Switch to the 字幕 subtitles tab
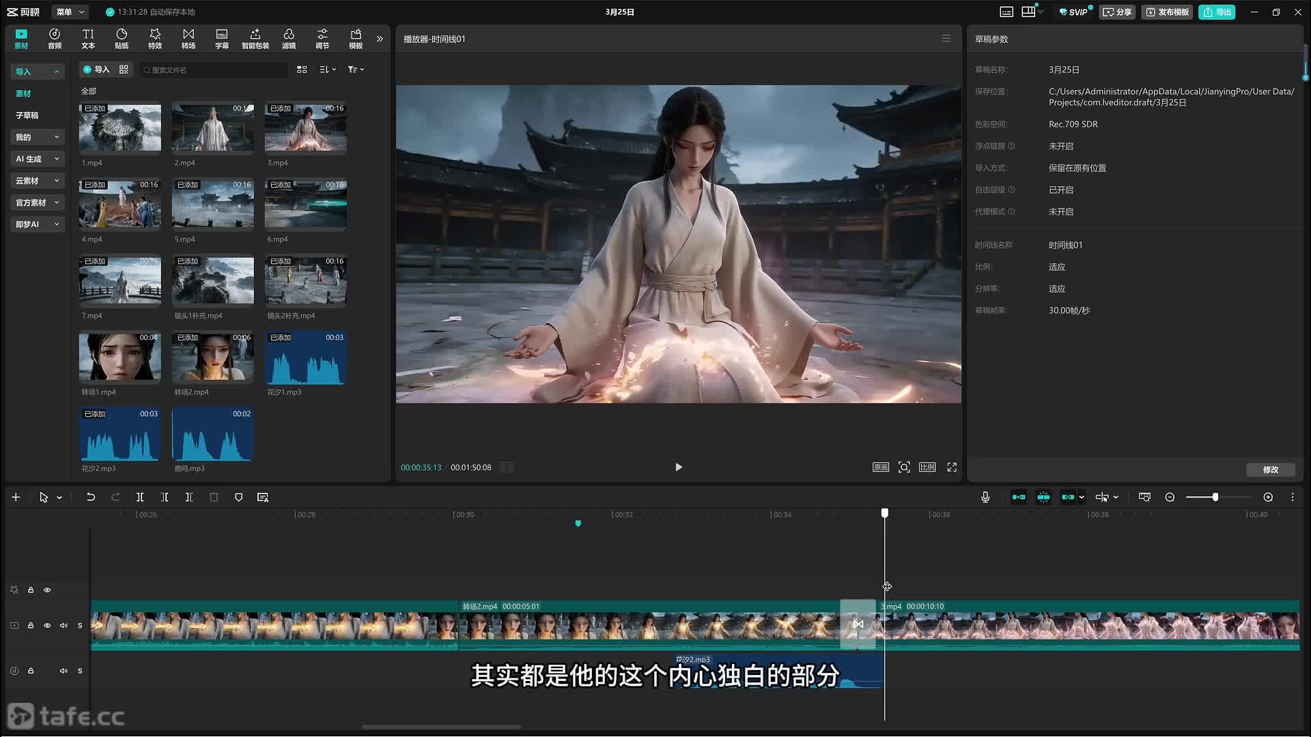 (x=222, y=38)
